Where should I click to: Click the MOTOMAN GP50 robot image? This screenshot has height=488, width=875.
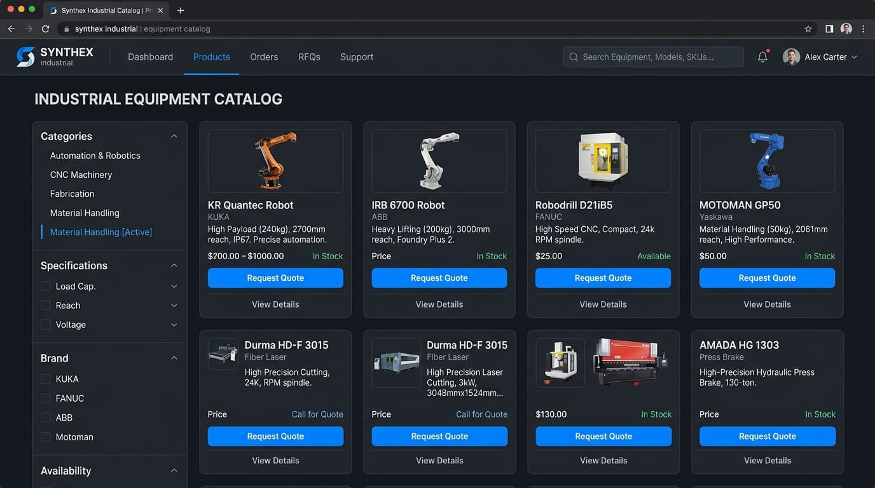767,161
